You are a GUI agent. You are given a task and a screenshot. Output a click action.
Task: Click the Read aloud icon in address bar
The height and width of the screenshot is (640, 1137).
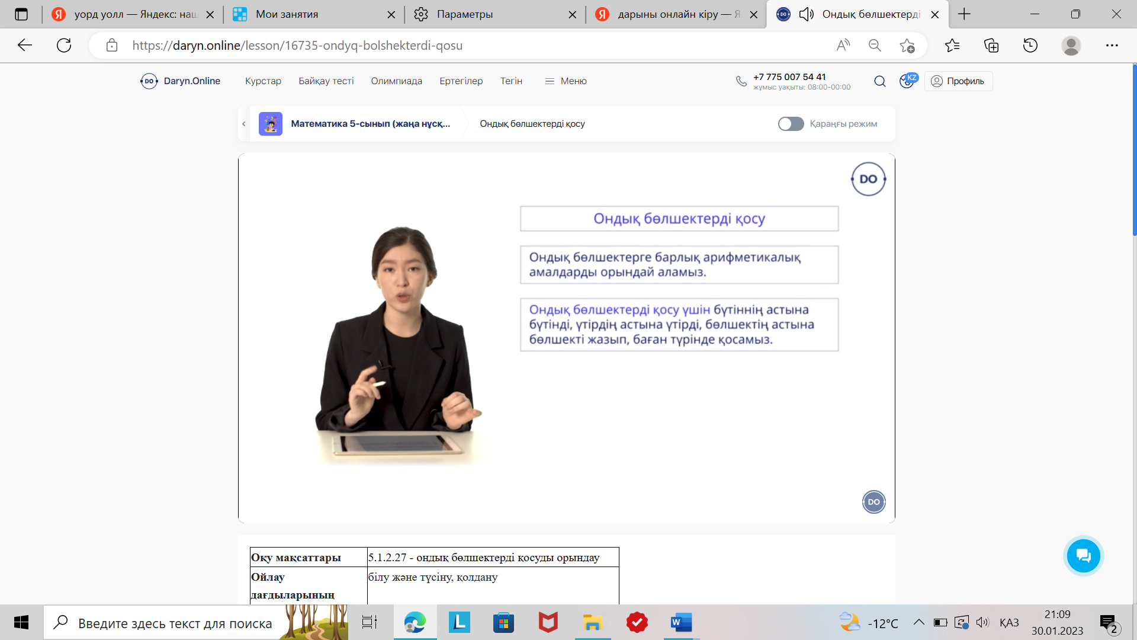843,45
